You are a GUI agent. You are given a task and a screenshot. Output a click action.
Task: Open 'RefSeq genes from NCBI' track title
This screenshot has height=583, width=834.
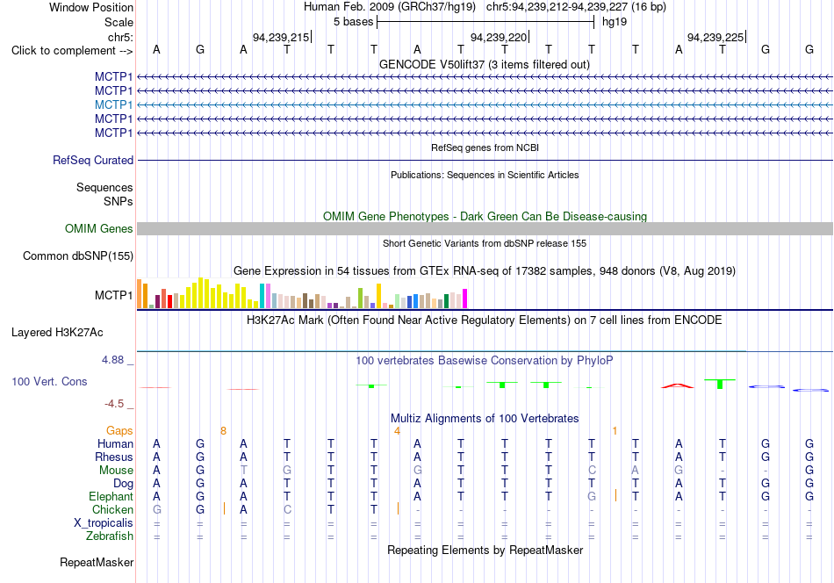(x=485, y=148)
